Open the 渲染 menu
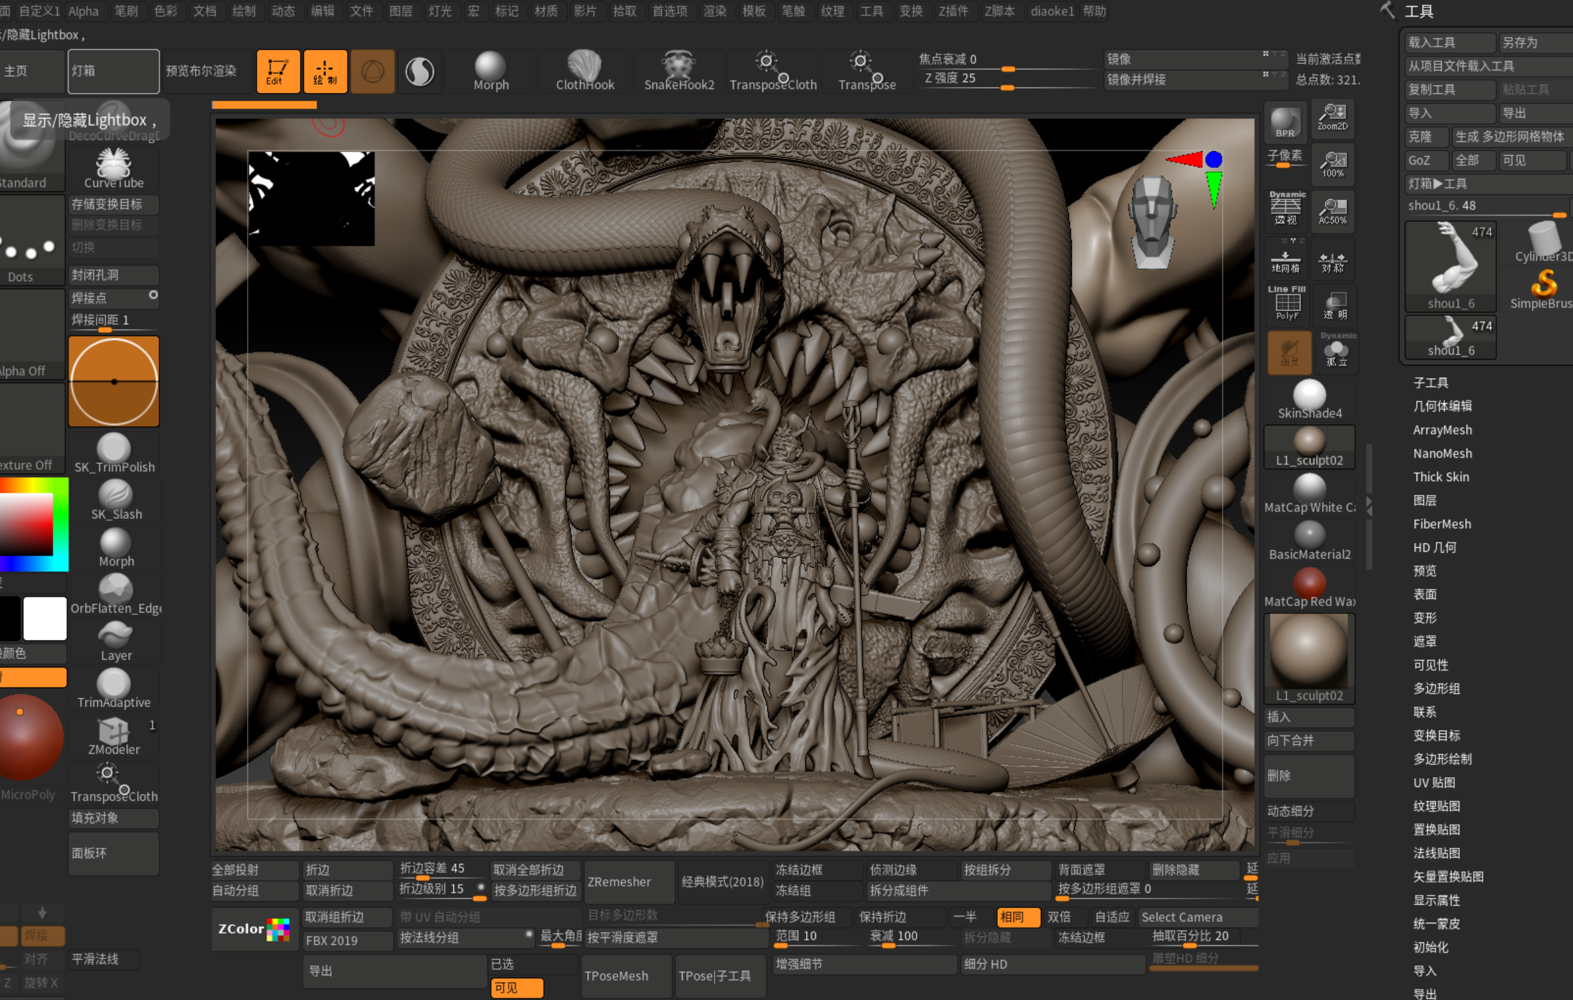 (714, 11)
